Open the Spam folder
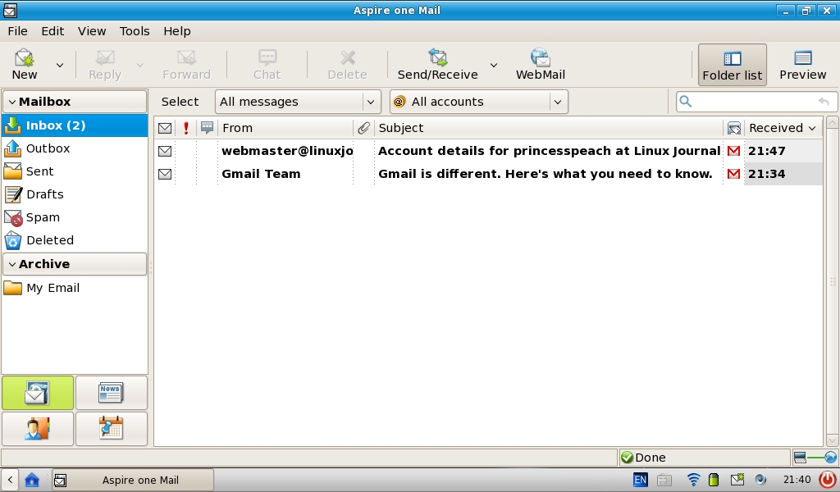Image resolution: width=840 pixels, height=492 pixels. point(43,217)
